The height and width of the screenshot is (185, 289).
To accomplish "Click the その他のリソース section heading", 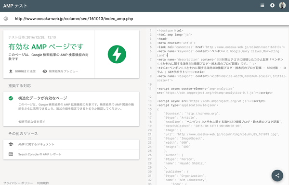I will coord(23,134).
